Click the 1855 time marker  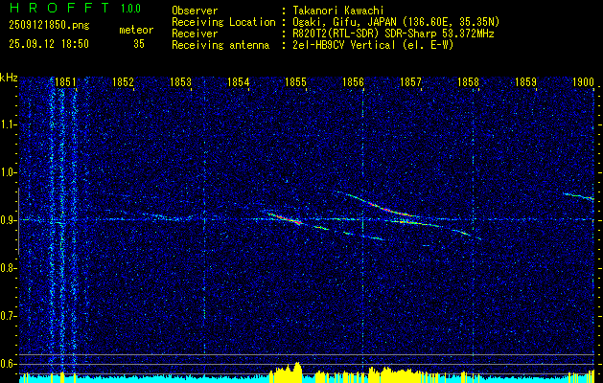coord(295,82)
